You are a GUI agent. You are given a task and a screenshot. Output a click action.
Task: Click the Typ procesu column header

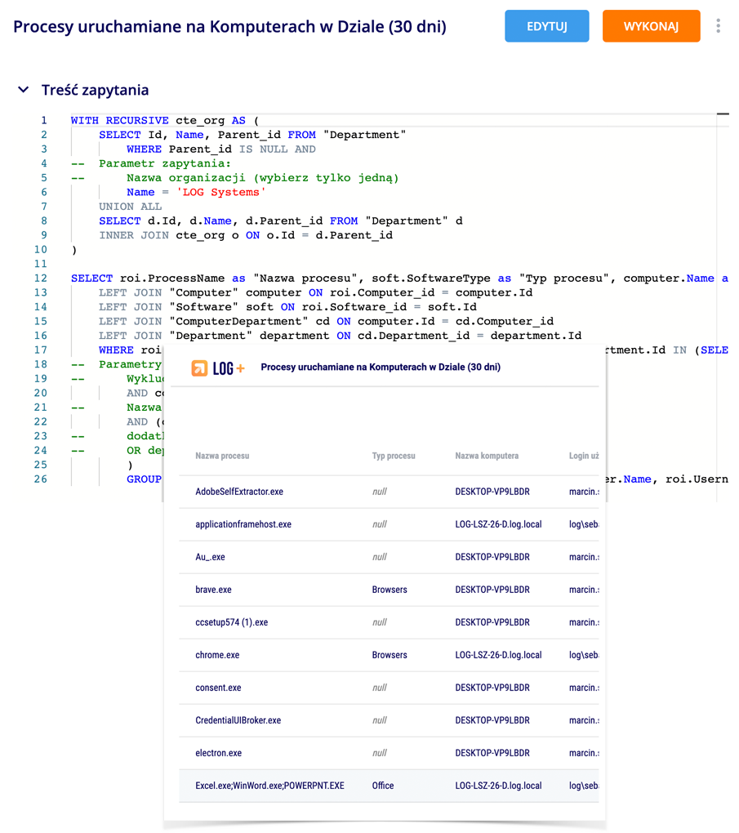pos(393,456)
